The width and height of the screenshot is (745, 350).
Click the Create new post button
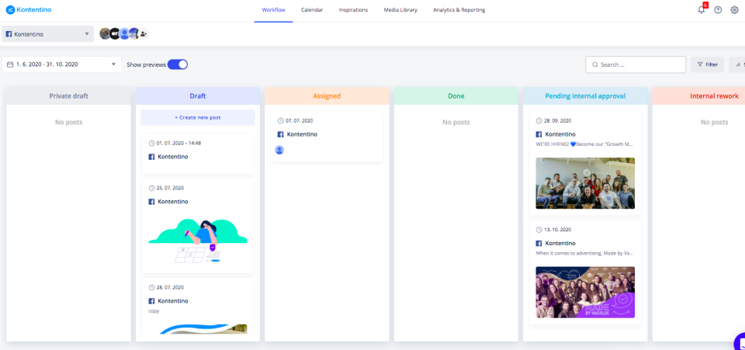[x=198, y=117]
